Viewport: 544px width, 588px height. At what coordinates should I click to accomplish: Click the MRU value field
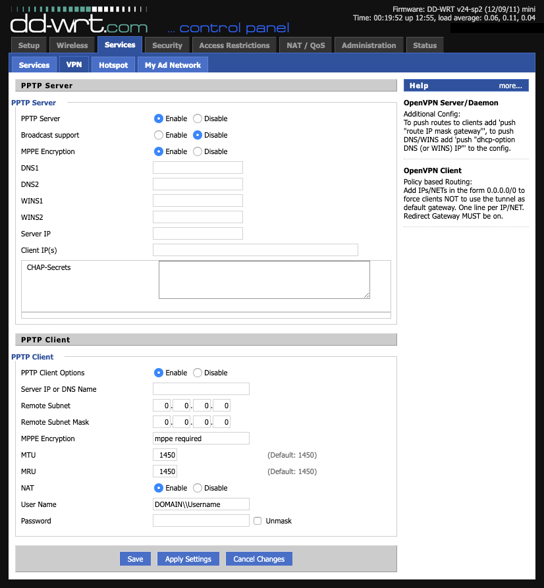click(165, 471)
